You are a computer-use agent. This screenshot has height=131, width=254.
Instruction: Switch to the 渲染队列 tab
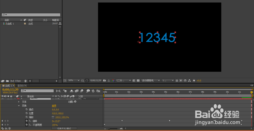[22, 86]
